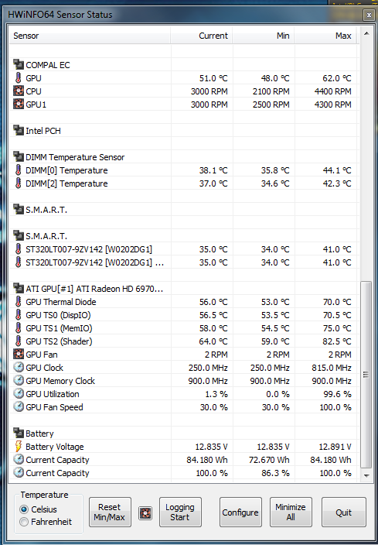Click the thermometer icon for DIMM[0] Temperature

19,170
